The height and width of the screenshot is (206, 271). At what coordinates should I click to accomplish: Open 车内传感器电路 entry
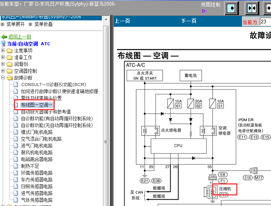click(37, 180)
